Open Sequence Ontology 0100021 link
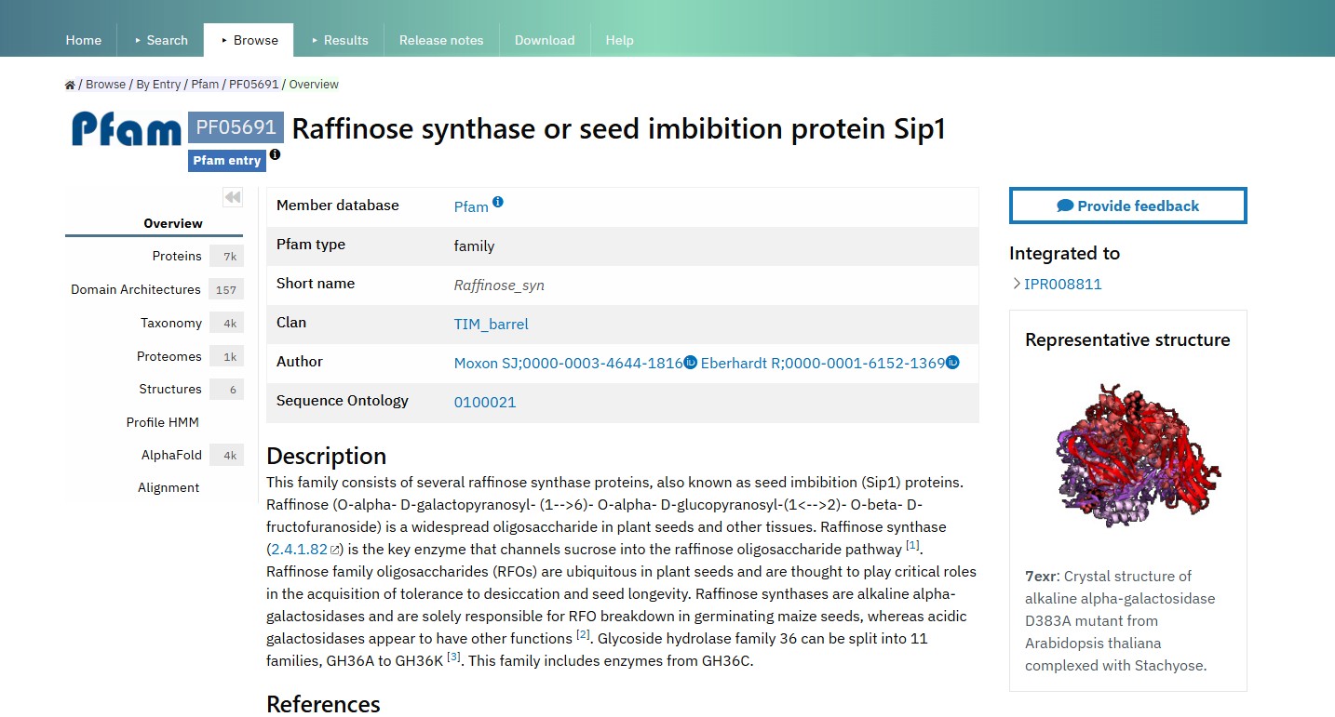The height and width of the screenshot is (717, 1335). pyautogui.click(x=485, y=403)
